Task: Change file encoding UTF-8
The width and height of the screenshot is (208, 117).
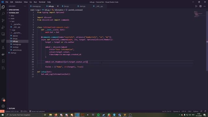Action: coord(184,111)
